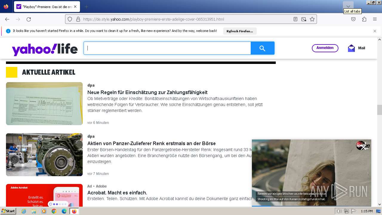Open the Mail link text

pyautogui.click(x=361, y=48)
